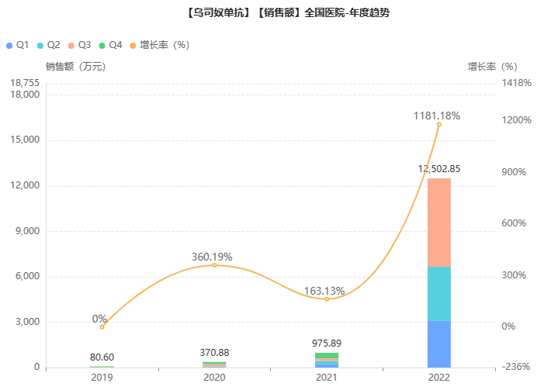The image size is (541, 390).
Task: Click the 0% growth point for 2019
Action: 102,326
